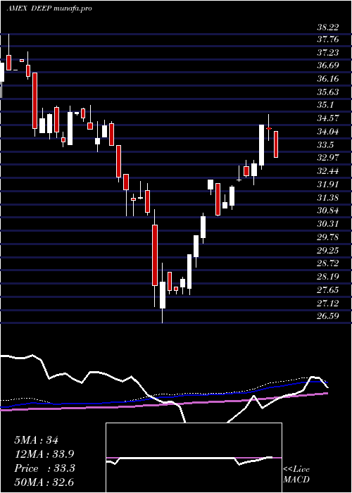Select the 36.69 price level label
The image size is (352, 493).
coord(328,65)
